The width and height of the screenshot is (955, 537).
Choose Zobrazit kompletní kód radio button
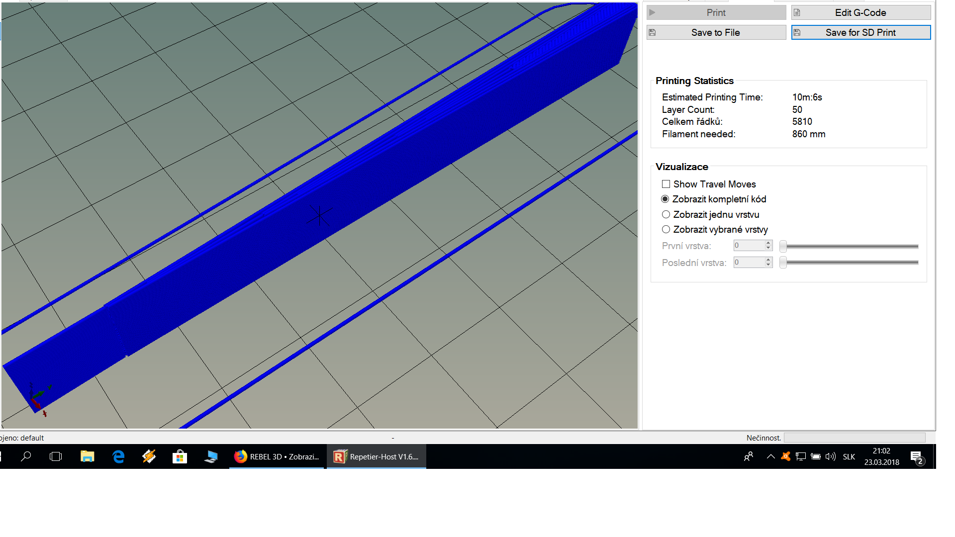click(x=665, y=199)
